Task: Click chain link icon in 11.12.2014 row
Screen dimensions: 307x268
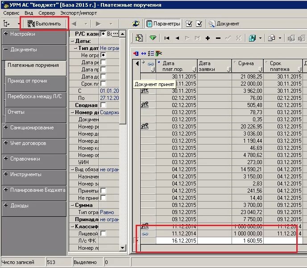Action: 145,234
